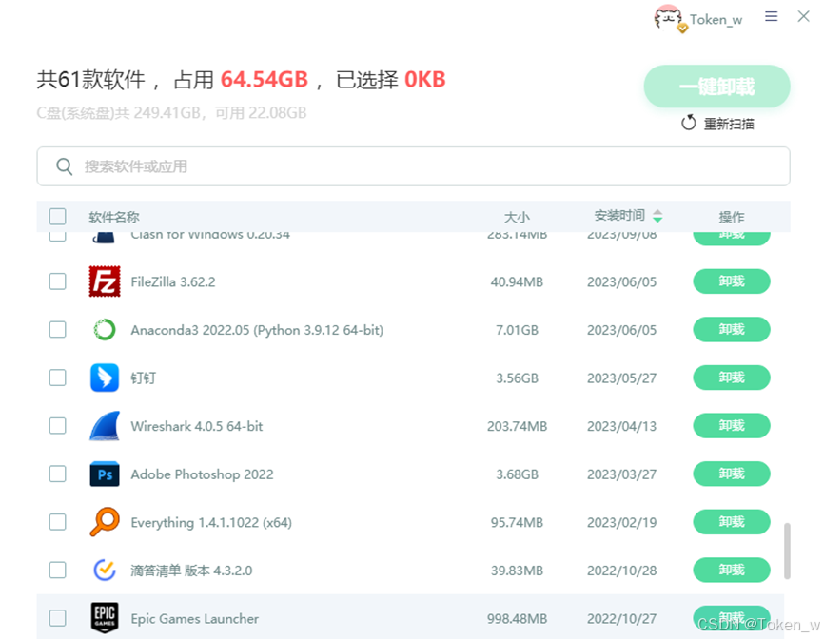Check the Epic Games Launcher checkbox
Screen dimensions: 824x639
(57, 618)
